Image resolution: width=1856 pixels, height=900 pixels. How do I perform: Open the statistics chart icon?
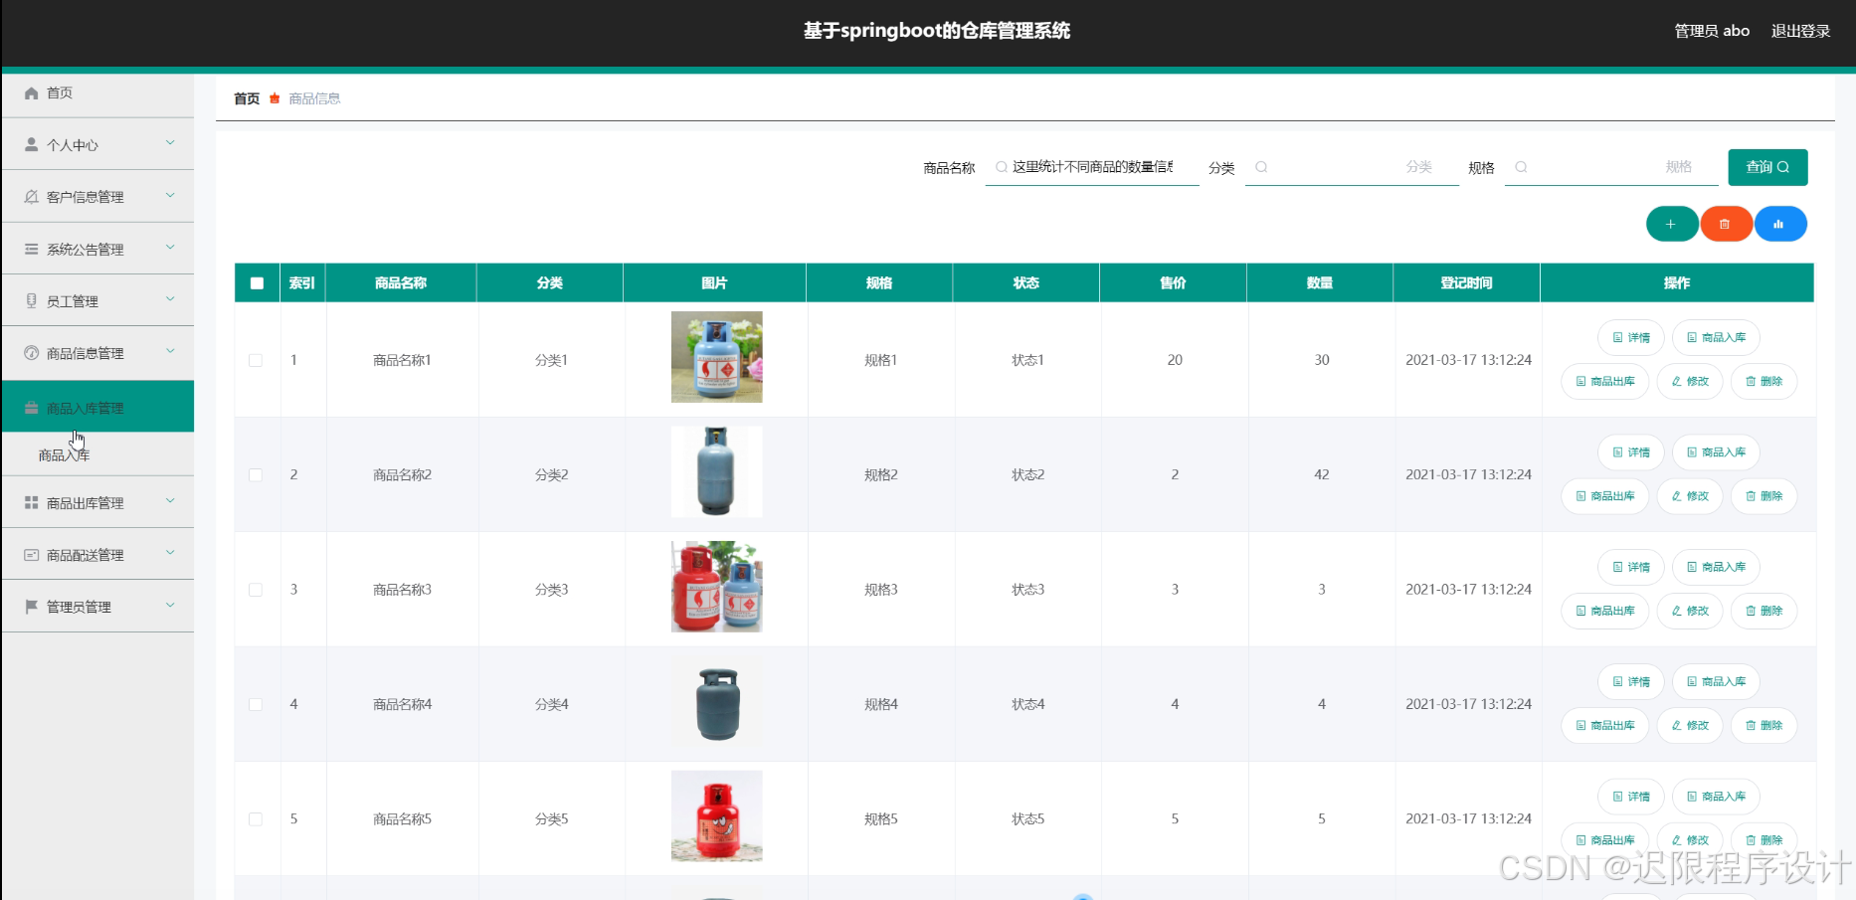tap(1780, 224)
